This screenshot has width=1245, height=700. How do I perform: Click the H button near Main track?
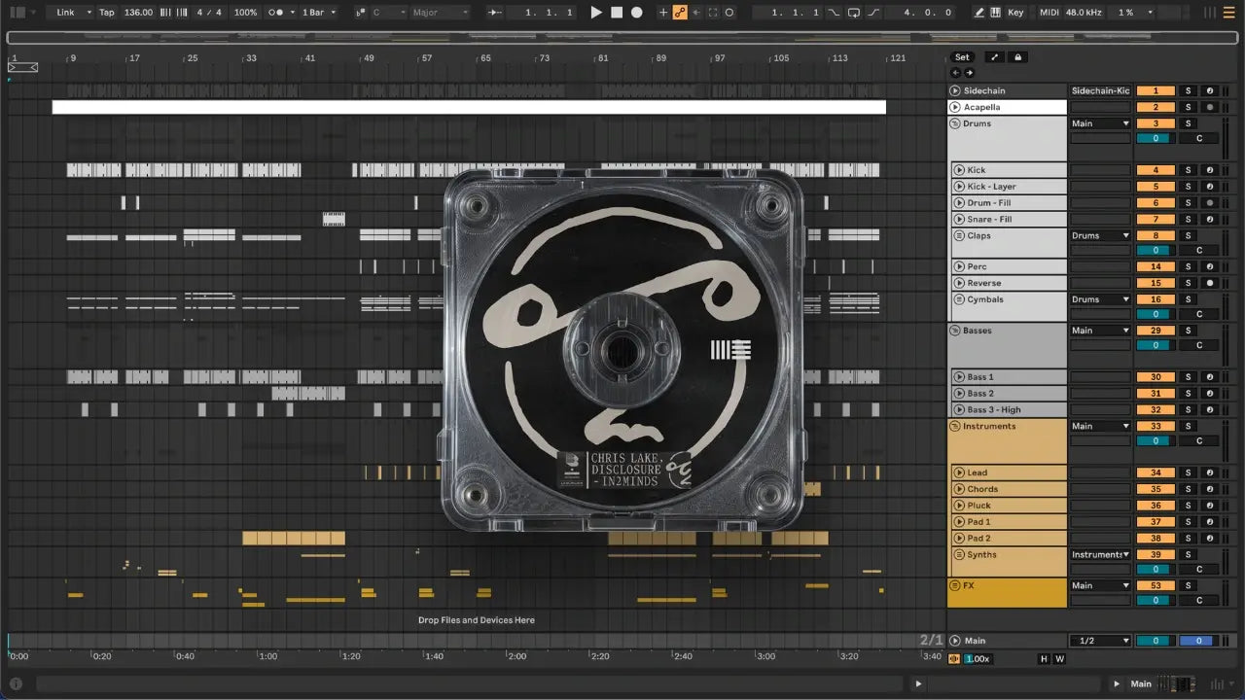coord(1045,659)
